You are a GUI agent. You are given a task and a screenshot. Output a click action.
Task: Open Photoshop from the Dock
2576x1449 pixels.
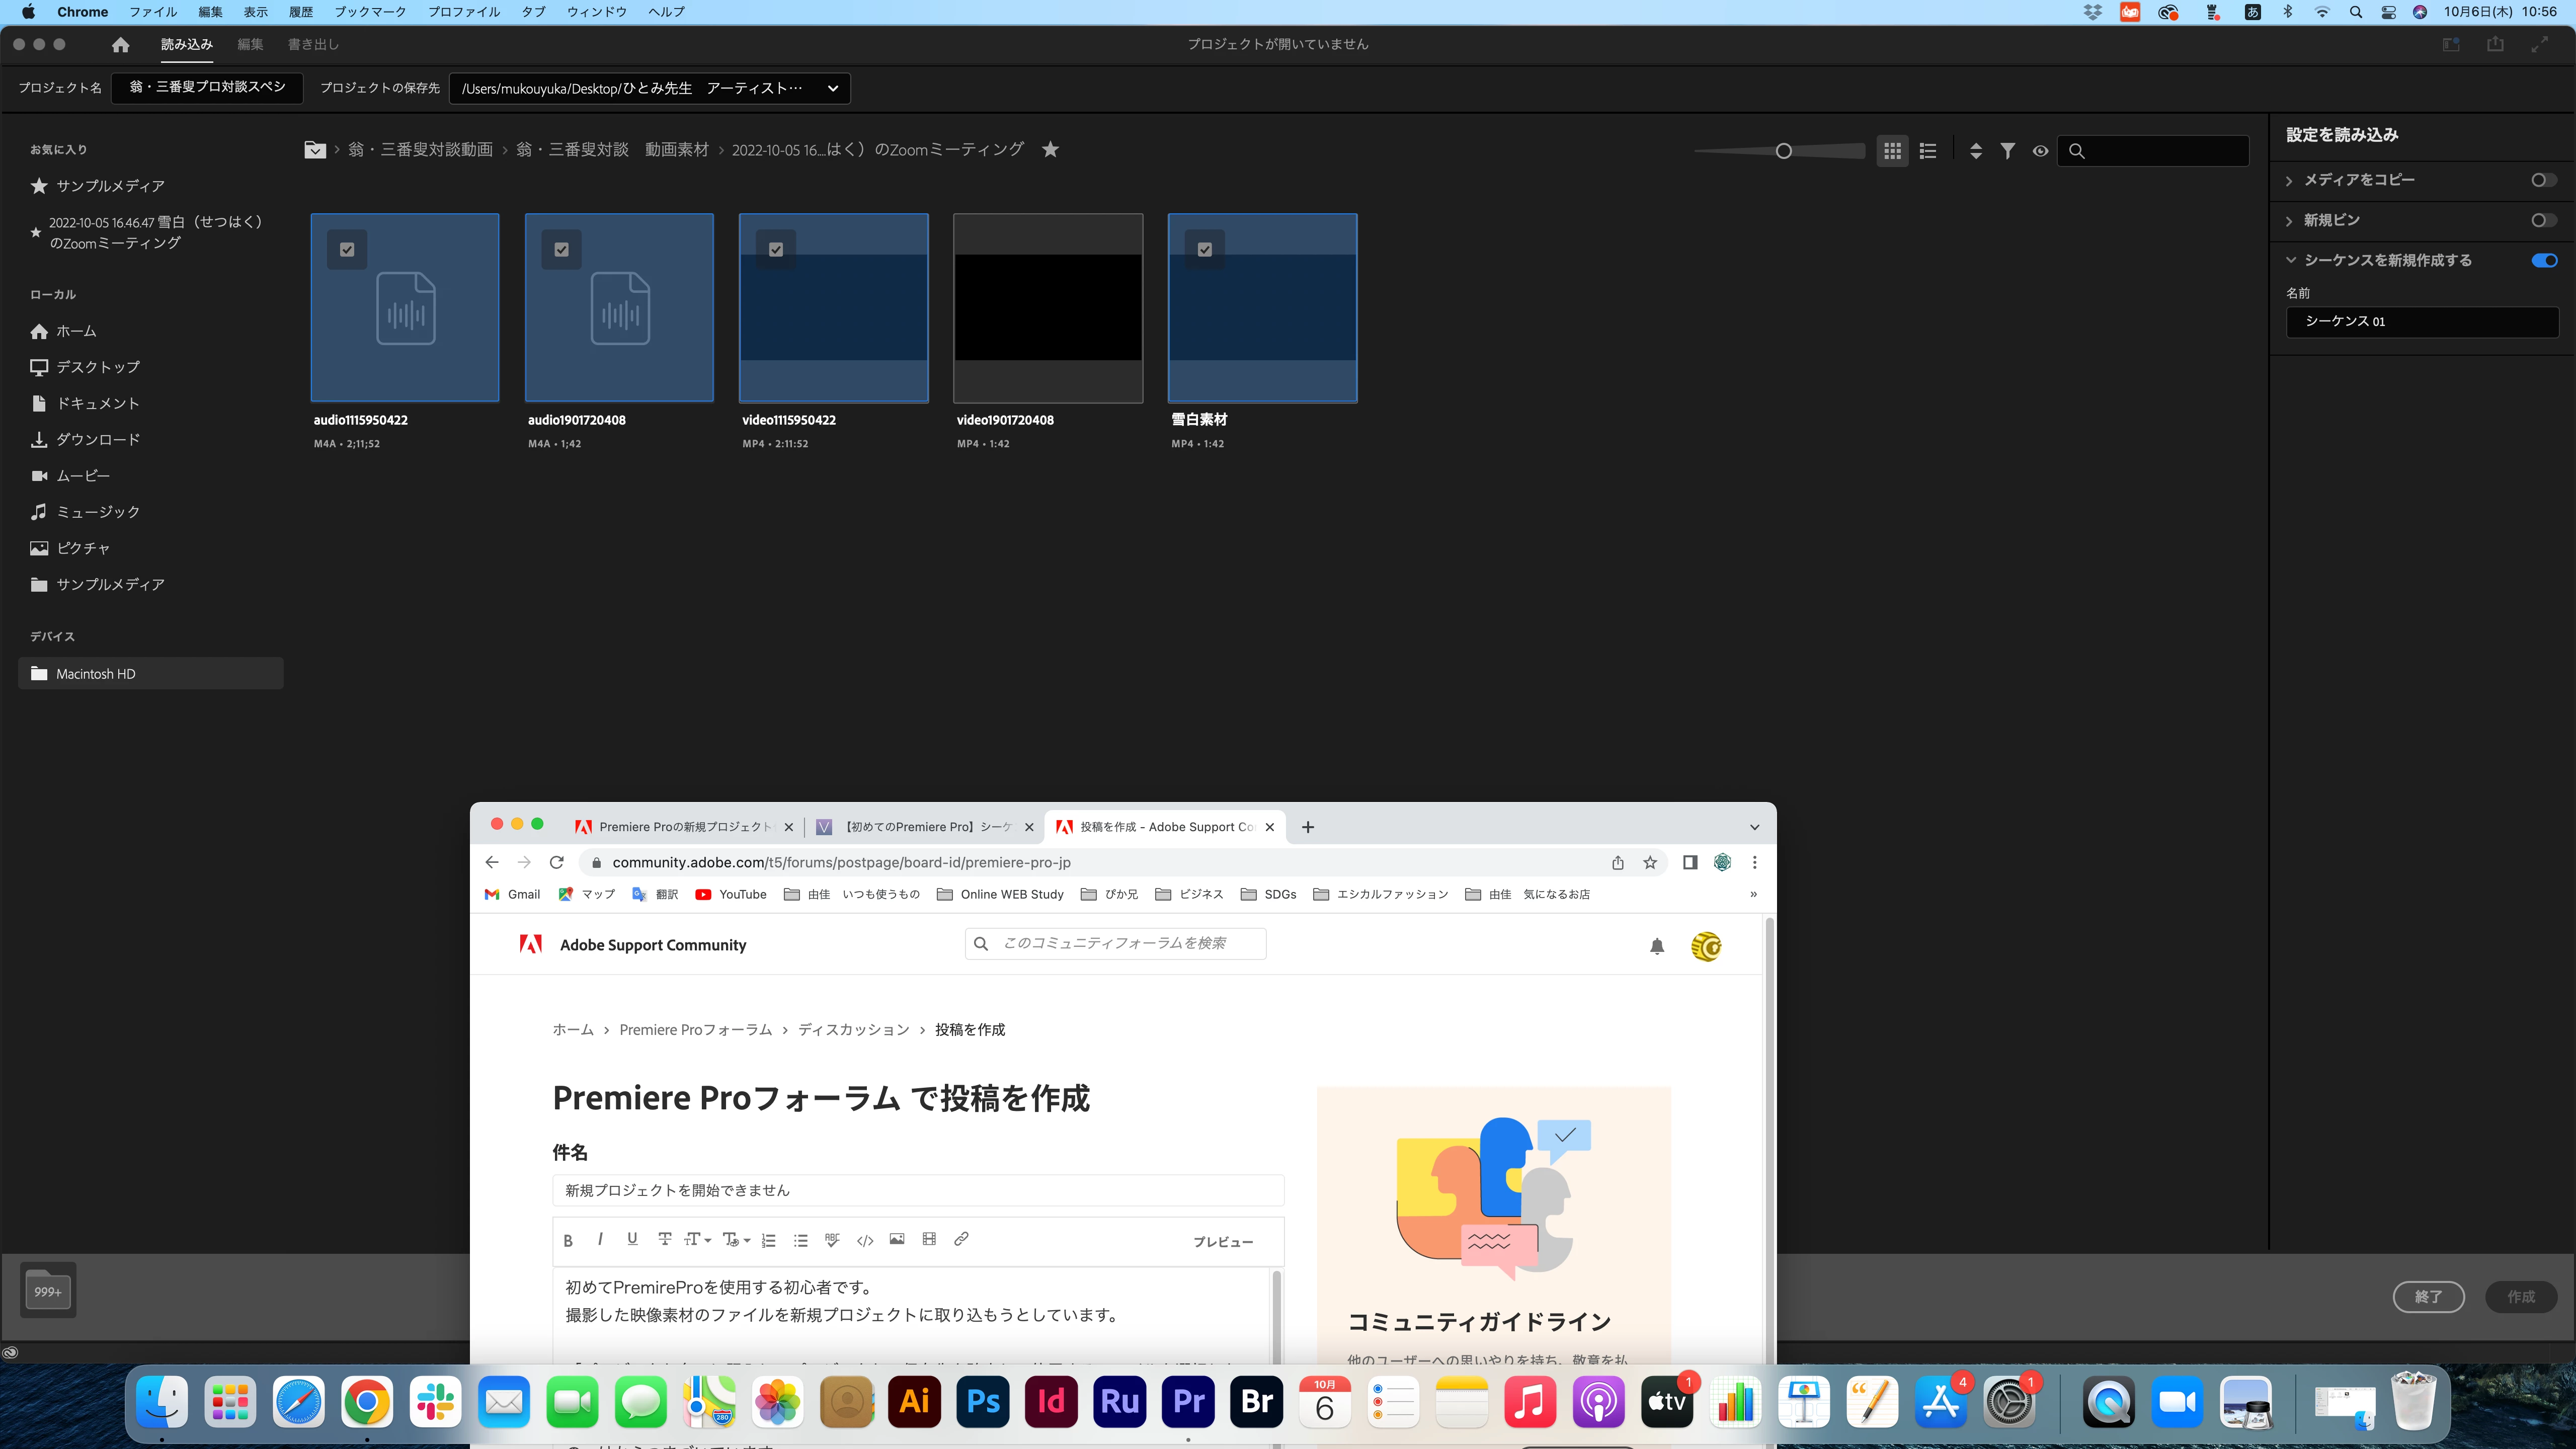pyautogui.click(x=983, y=1402)
